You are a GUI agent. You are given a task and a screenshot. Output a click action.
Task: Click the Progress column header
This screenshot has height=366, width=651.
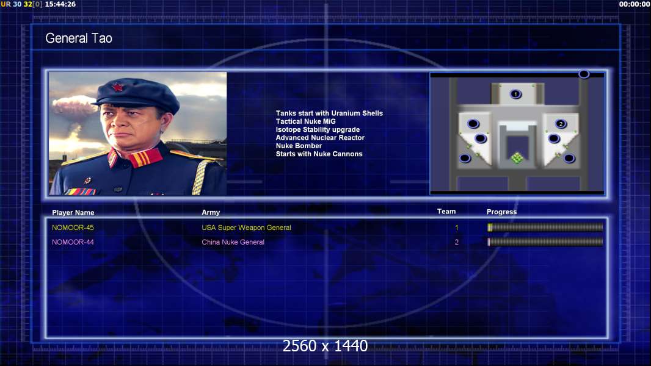[501, 212]
